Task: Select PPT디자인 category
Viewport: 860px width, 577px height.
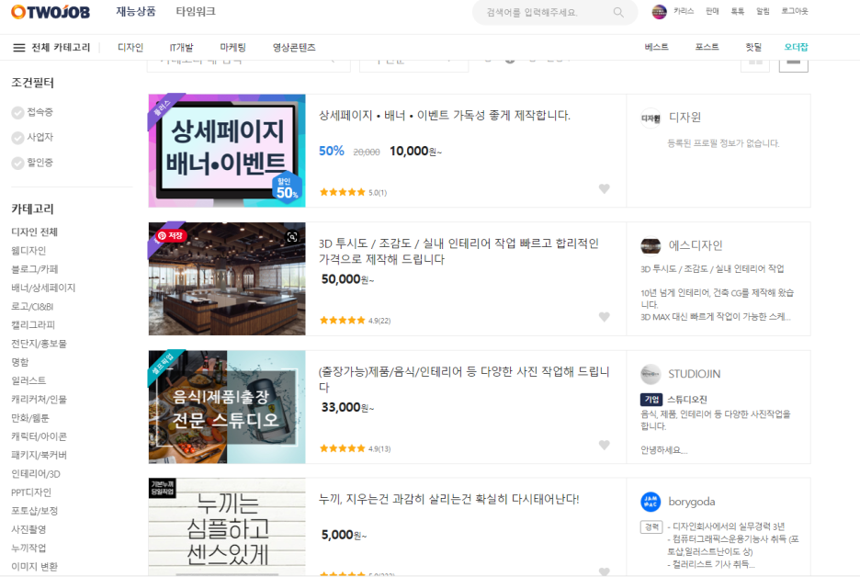Action: 30,492
